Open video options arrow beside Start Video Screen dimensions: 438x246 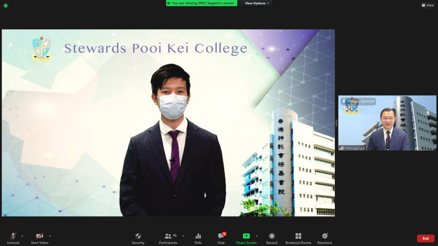pyautogui.click(x=50, y=236)
